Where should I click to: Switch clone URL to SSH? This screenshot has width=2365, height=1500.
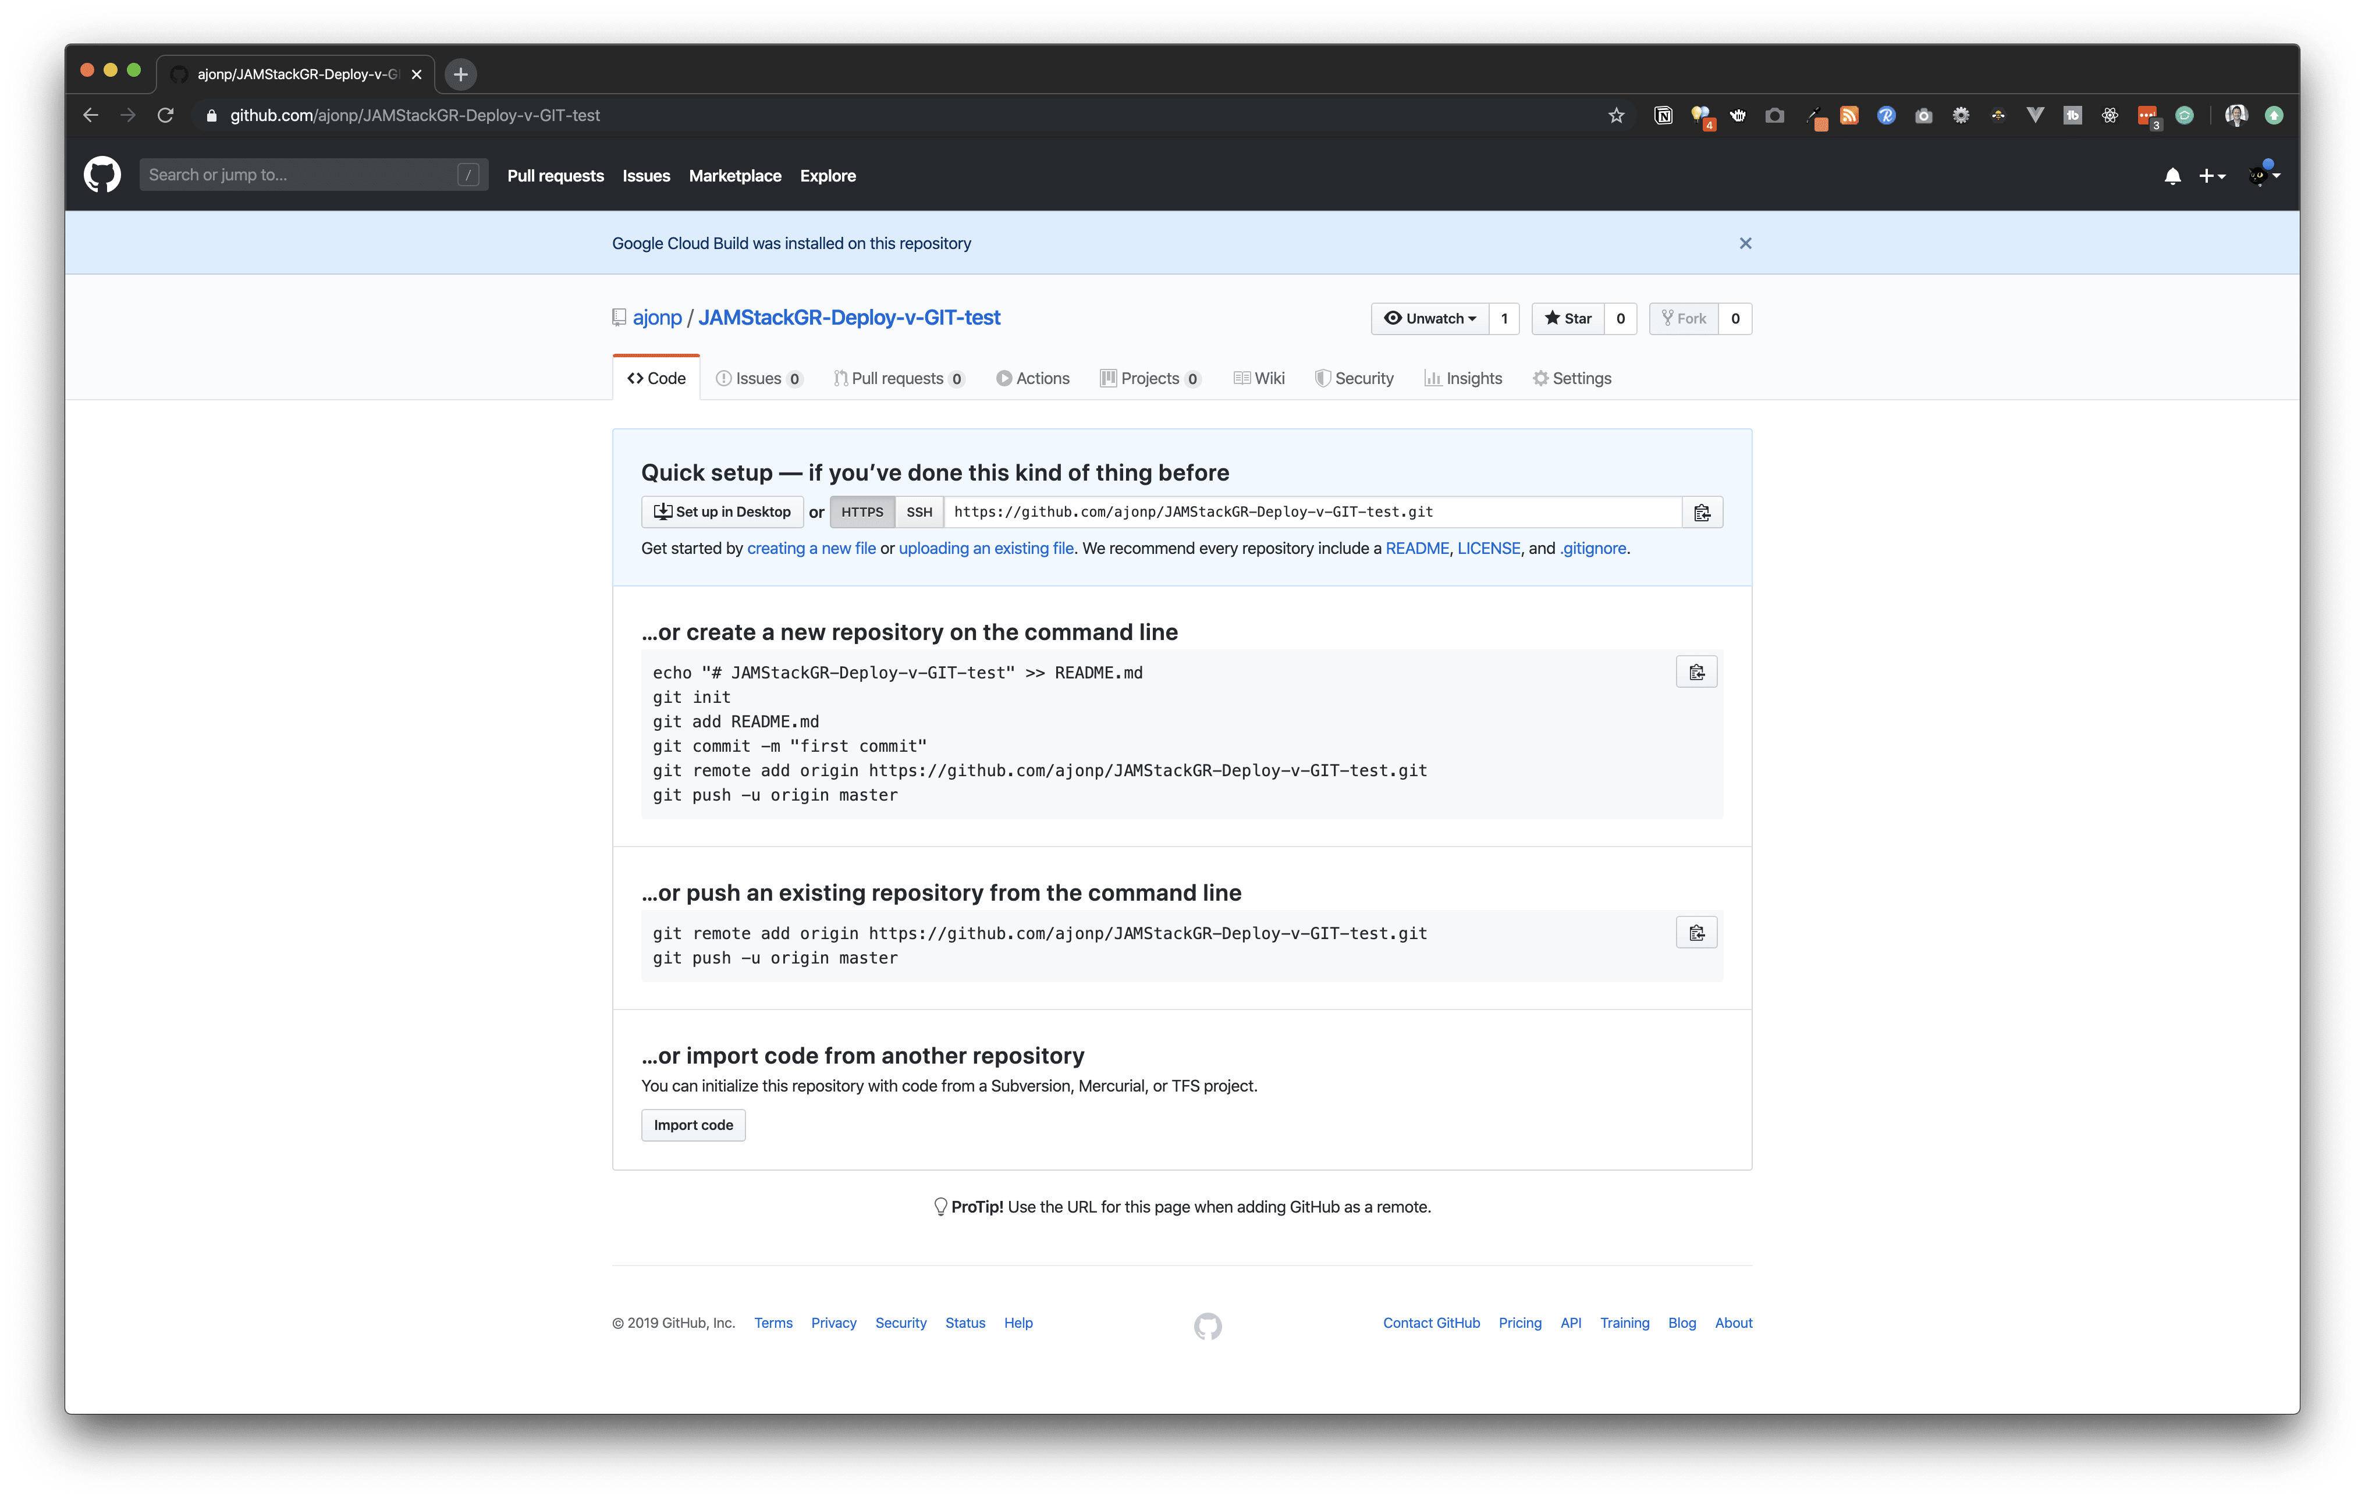pos(919,513)
